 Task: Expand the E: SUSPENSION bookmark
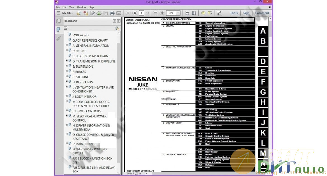pos(67,66)
